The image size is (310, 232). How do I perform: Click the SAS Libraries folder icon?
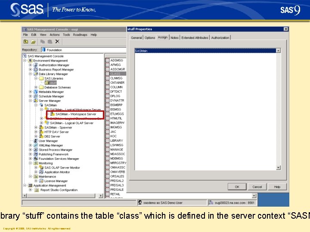click(x=41, y=78)
